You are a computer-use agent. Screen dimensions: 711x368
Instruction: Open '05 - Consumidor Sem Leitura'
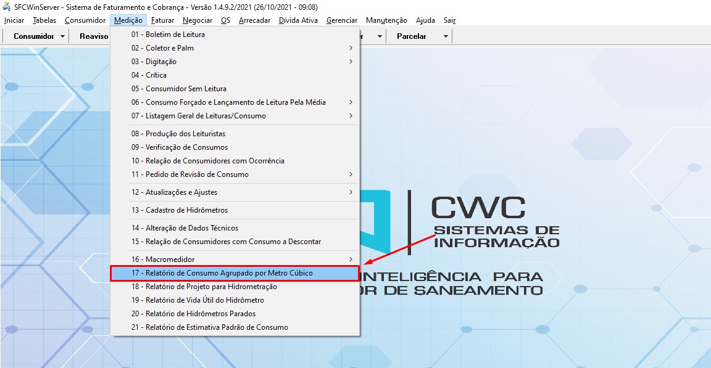[x=178, y=89]
